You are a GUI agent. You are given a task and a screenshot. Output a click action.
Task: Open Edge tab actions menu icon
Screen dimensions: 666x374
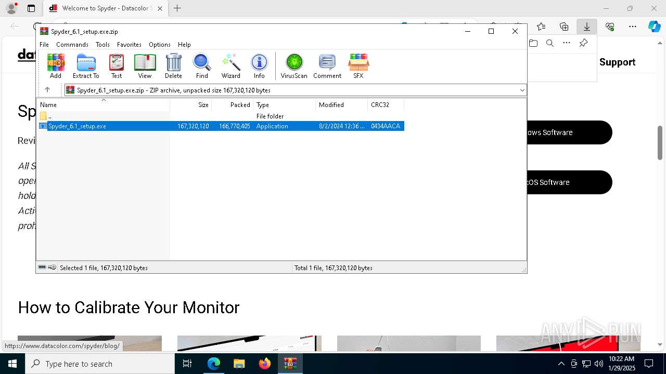31,8
